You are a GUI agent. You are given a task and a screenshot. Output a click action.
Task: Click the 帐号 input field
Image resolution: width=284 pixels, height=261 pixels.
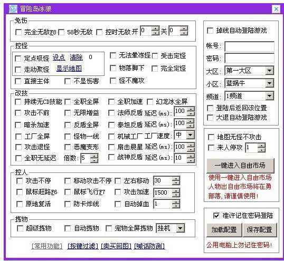click(x=249, y=46)
